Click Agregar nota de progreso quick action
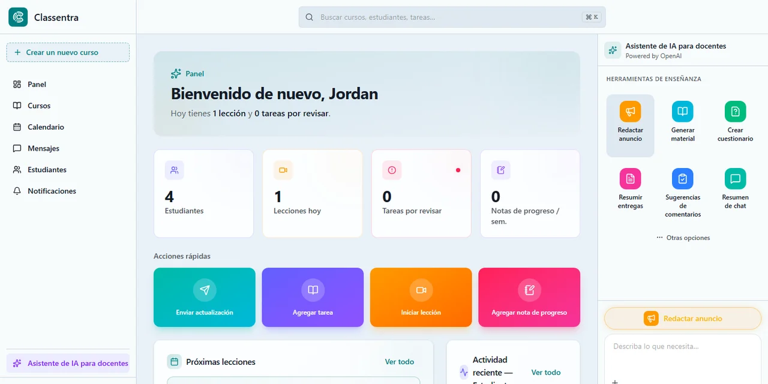 point(529,297)
